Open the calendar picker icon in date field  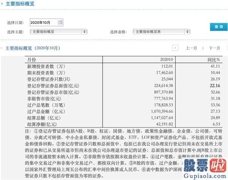(x=60, y=22)
